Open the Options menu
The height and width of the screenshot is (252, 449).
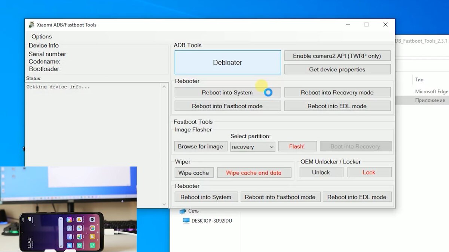(x=42, y=37)
